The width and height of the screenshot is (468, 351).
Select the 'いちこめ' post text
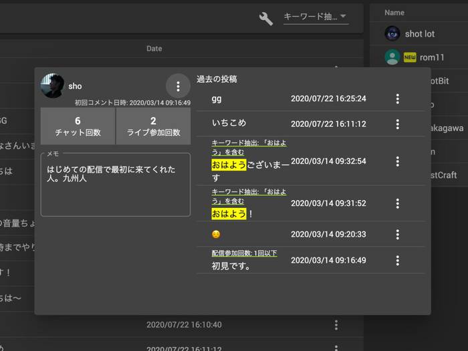point(229,122)
